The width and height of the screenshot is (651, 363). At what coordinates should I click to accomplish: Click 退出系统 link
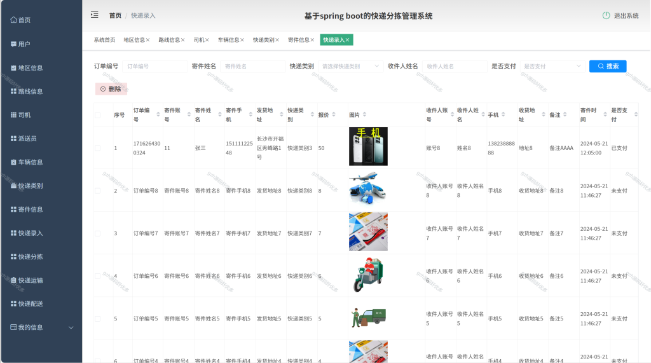tap(626, 16)
